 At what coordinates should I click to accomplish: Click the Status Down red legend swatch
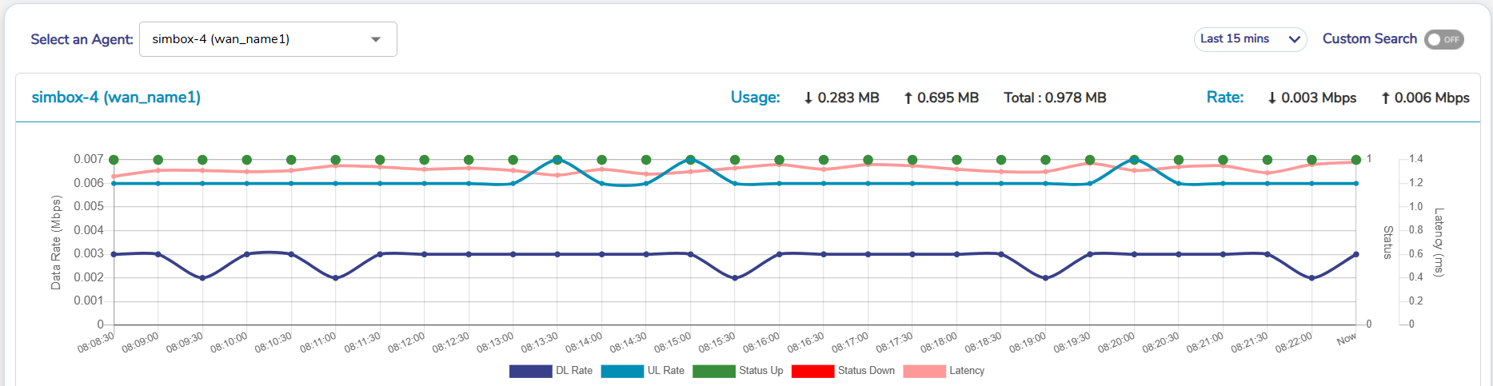(x=812, y=371)
